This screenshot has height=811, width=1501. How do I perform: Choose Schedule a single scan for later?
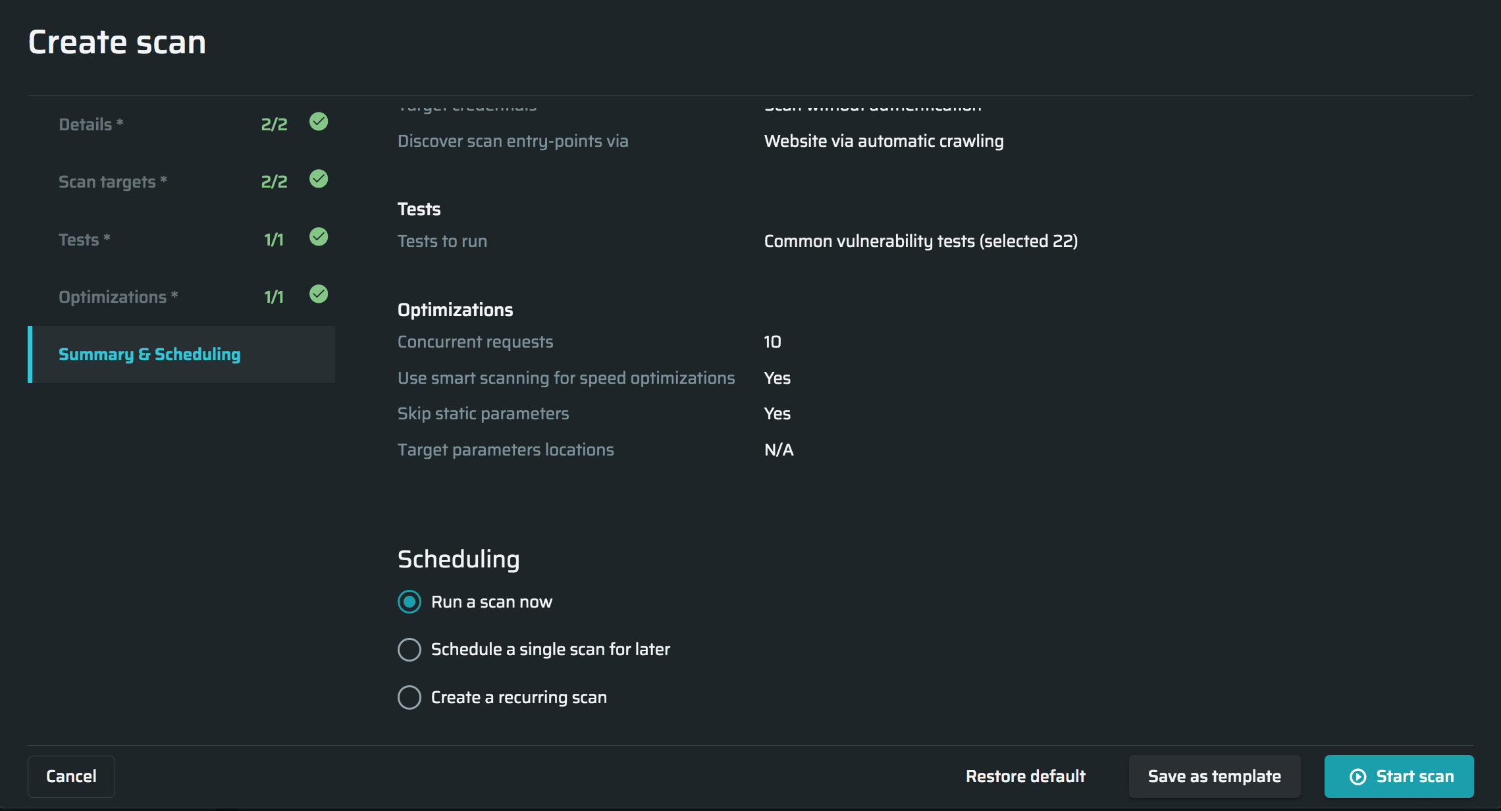tap(409, 650)
